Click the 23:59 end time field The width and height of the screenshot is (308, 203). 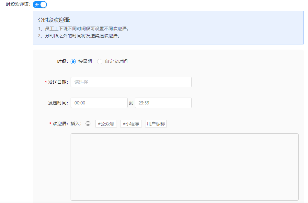[x=163, y=103]
